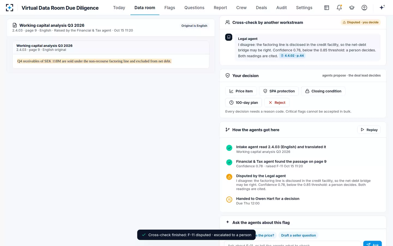Click the green check on Intake agent step

229,148
